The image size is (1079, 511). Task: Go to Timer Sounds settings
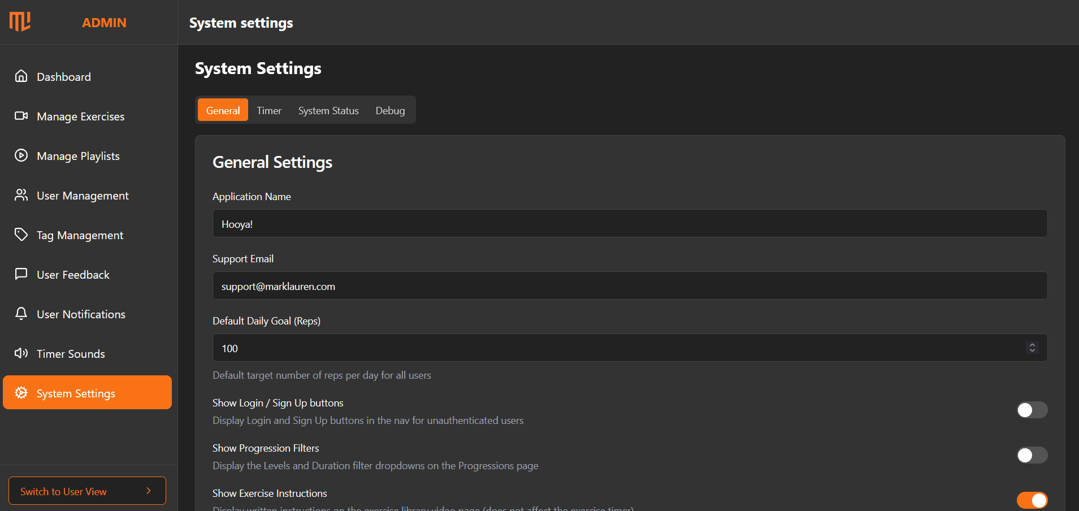87,353
